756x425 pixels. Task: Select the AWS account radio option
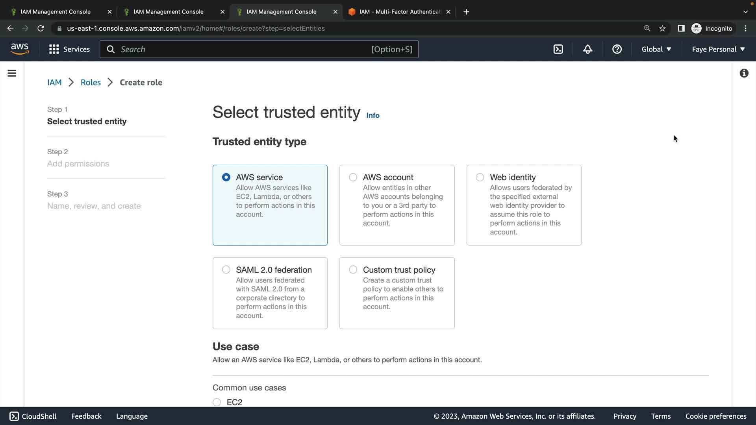click(x=353, y=177)
